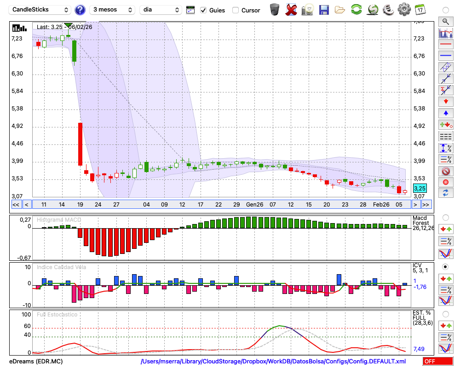The height and width of the screenshot is (368, 460).
Task: Toggle the Guies checkbox
Action: tap(203, 10)
